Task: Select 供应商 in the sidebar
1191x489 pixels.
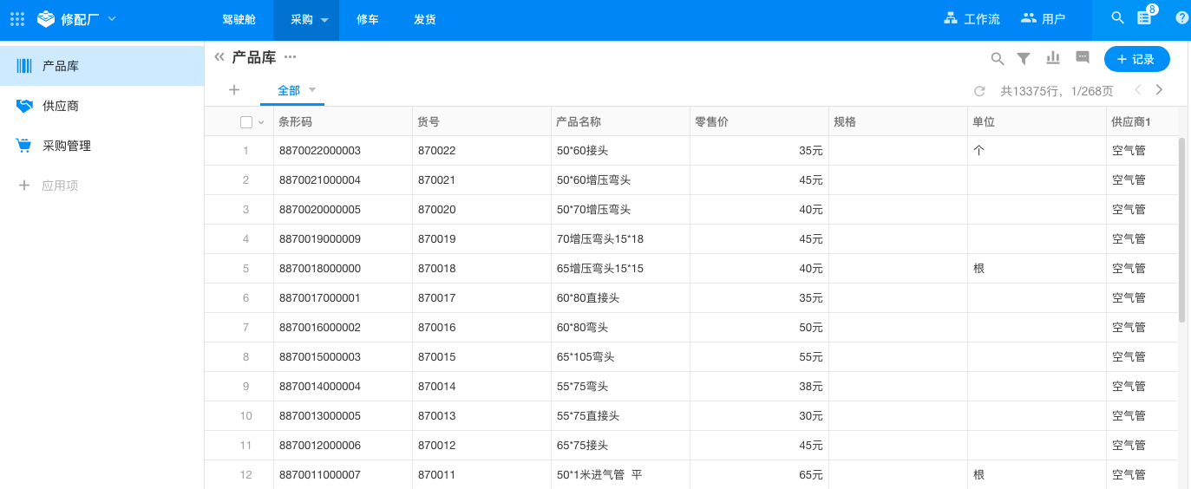Action: [x=61, y=106]
